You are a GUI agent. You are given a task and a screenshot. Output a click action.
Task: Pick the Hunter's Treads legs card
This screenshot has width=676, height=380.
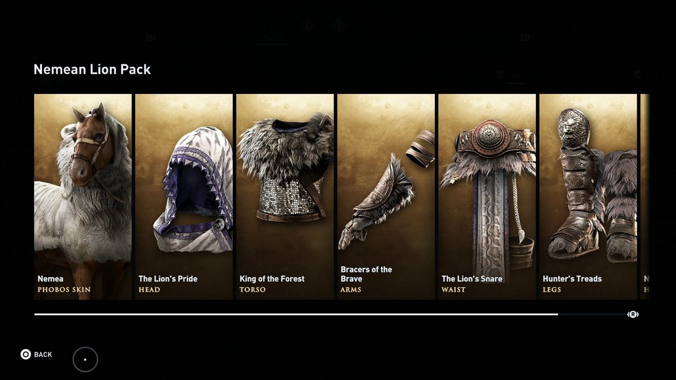pyautogui.click(x=588, y=196)
